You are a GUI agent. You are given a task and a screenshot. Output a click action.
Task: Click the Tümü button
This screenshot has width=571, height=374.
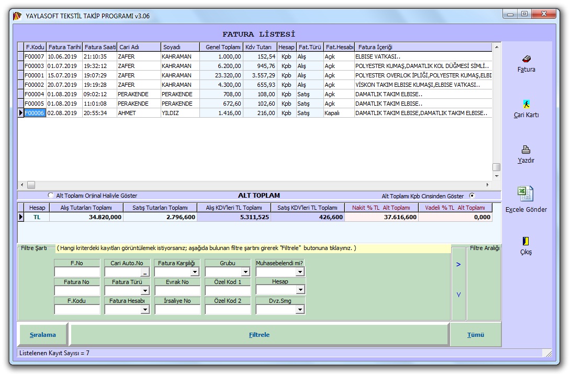pyautogui.click(x=476, y=335)
